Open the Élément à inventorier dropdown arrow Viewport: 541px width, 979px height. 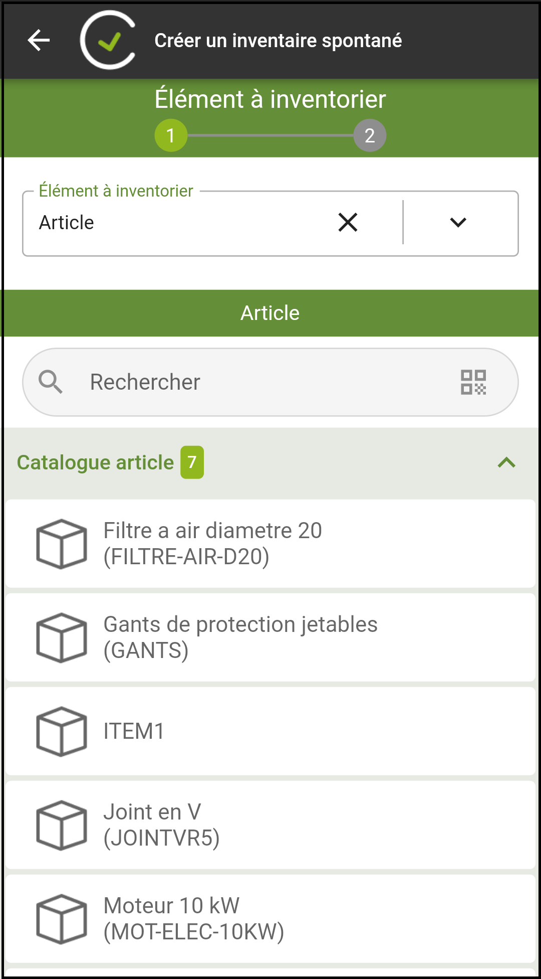(x=458, y=222)
